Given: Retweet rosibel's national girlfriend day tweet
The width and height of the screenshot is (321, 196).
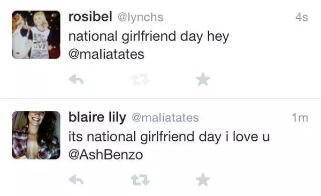Looking at the screenshot, I should (x=140, y=80).
